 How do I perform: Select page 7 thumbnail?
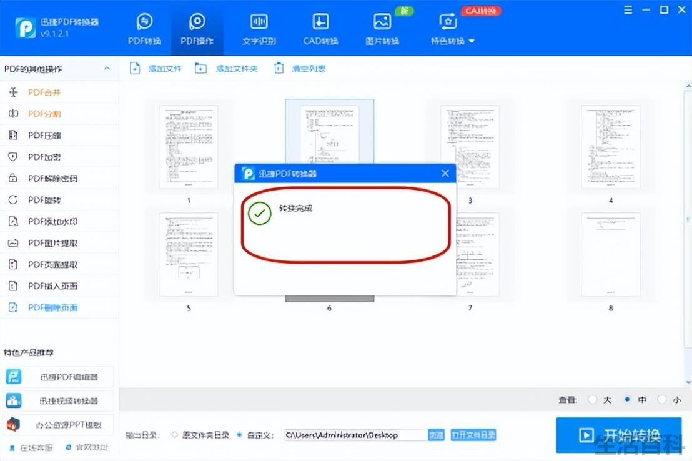point(478,255)
